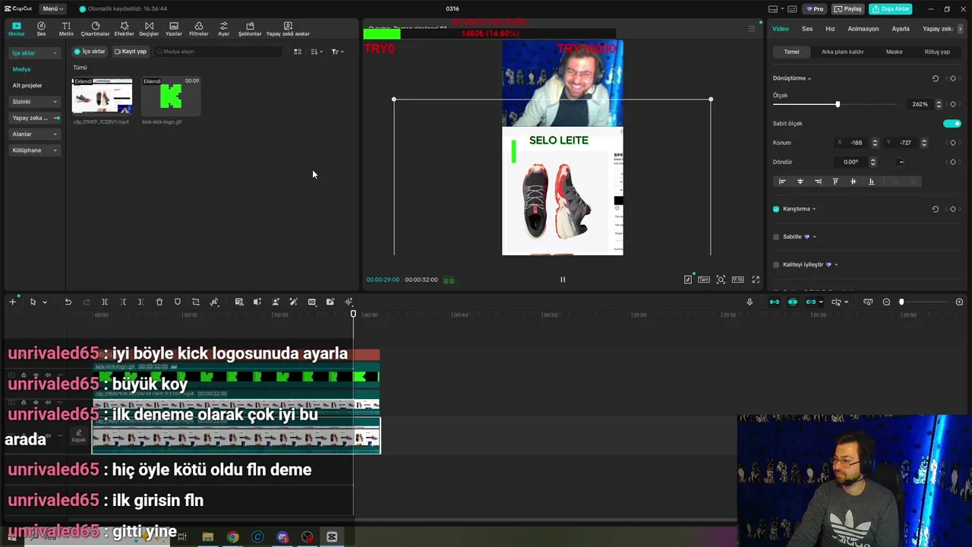Open the Filtreler filters panel
Viewport: 972px width, 547px height.
(x=198, y=29)
